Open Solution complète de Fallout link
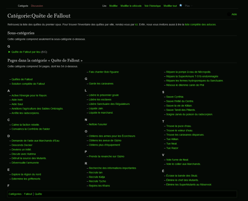Image resolution: width=248 pixels, height=201 pixels. [28, 84]
